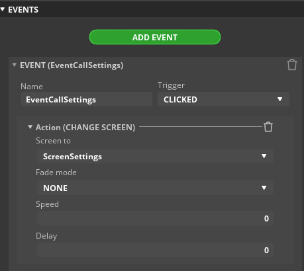This screenshot has width=304, height=271.
Task: Click the Delay value field
Action: [x=155, y=250]
